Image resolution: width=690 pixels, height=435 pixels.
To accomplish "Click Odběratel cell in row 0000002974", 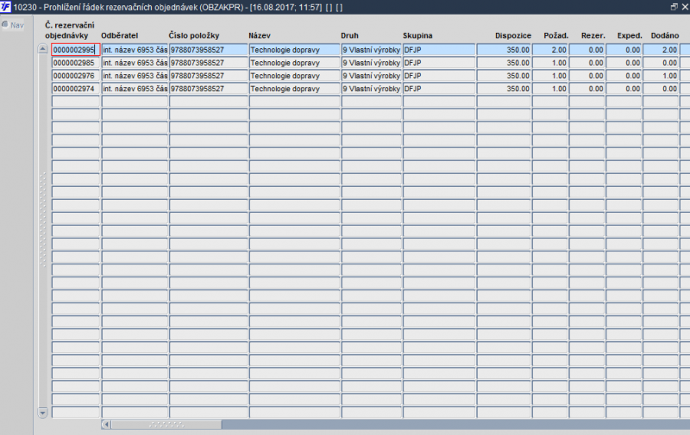I will point(135,89).
